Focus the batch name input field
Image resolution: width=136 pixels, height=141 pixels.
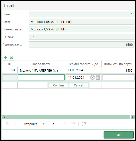pos(41,77)
